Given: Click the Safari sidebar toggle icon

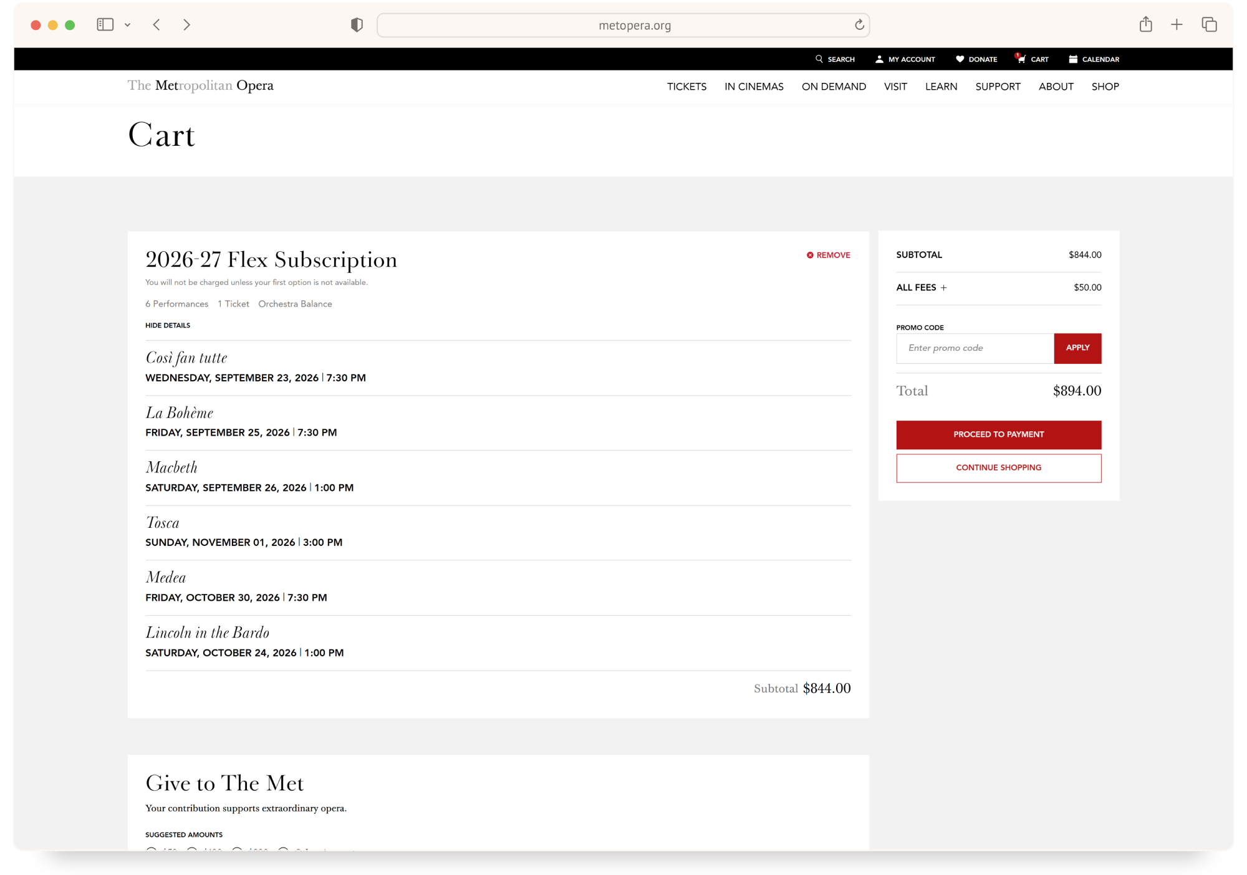Looking at the screenshot, I should pyautogui.click(x=105, y=25).
